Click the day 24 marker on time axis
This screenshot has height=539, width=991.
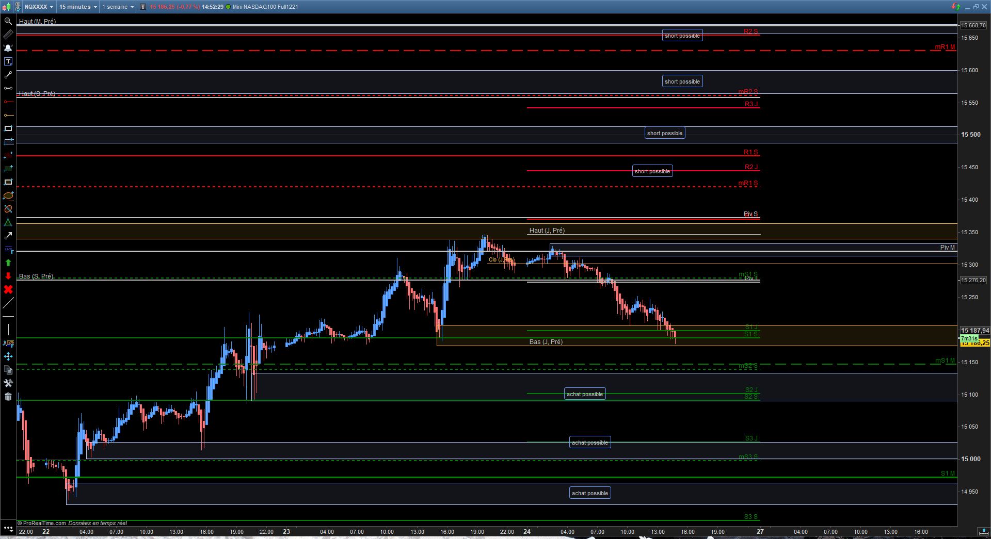tap(527, 532)
